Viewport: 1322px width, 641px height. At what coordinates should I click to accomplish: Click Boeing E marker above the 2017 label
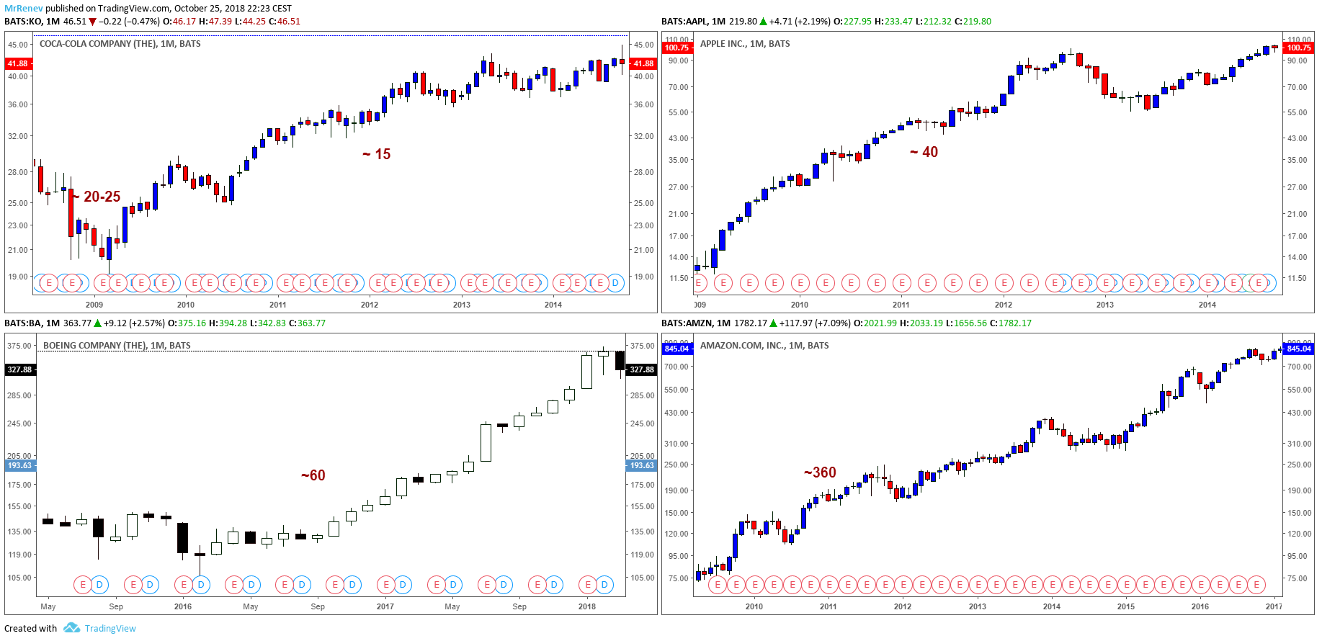click(x=386, y=584)
